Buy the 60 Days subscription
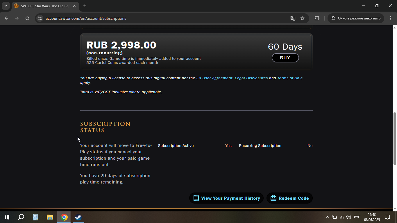Viewport: 397px width, 223px height. pyautogui.click(x=285, y=58)
